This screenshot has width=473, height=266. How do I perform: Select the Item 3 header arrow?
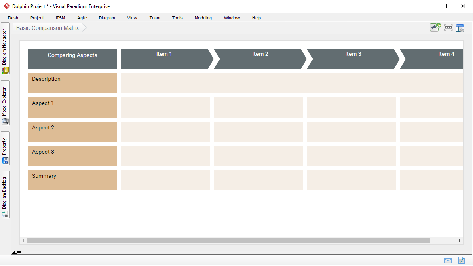(353, 59)
